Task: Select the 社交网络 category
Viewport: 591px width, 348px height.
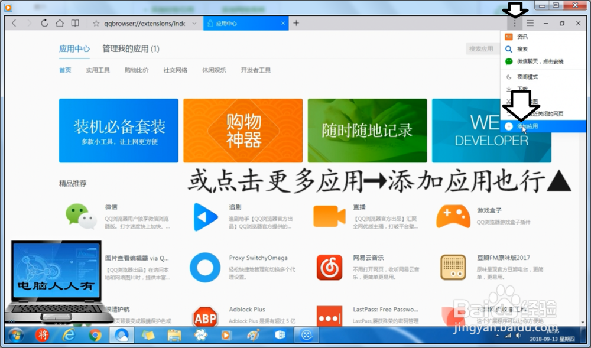Action: (176, 70)
